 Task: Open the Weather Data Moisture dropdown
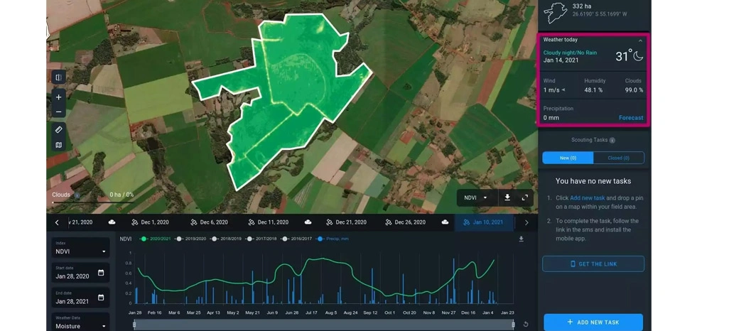click(80, 322)
